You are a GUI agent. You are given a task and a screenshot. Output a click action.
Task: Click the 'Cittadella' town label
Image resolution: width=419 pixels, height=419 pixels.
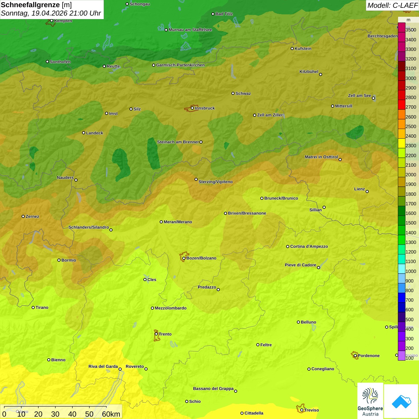254,413
